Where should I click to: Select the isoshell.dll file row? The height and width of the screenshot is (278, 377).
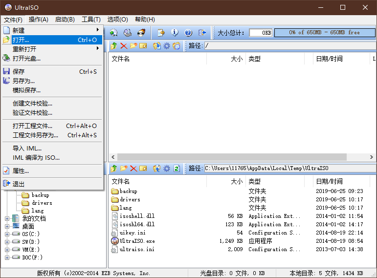point(242,216)
